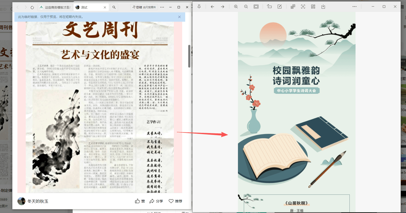Translate the text in the image
406x213 pixels.
293,7
